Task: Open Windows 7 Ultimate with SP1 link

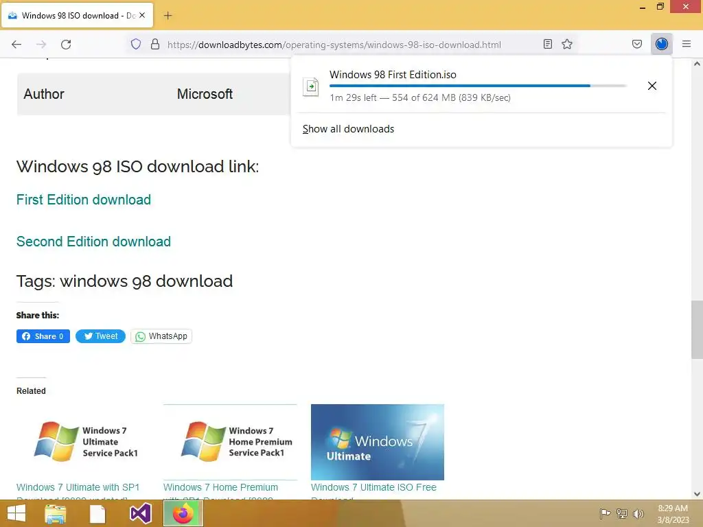Action: coord(78,488)
